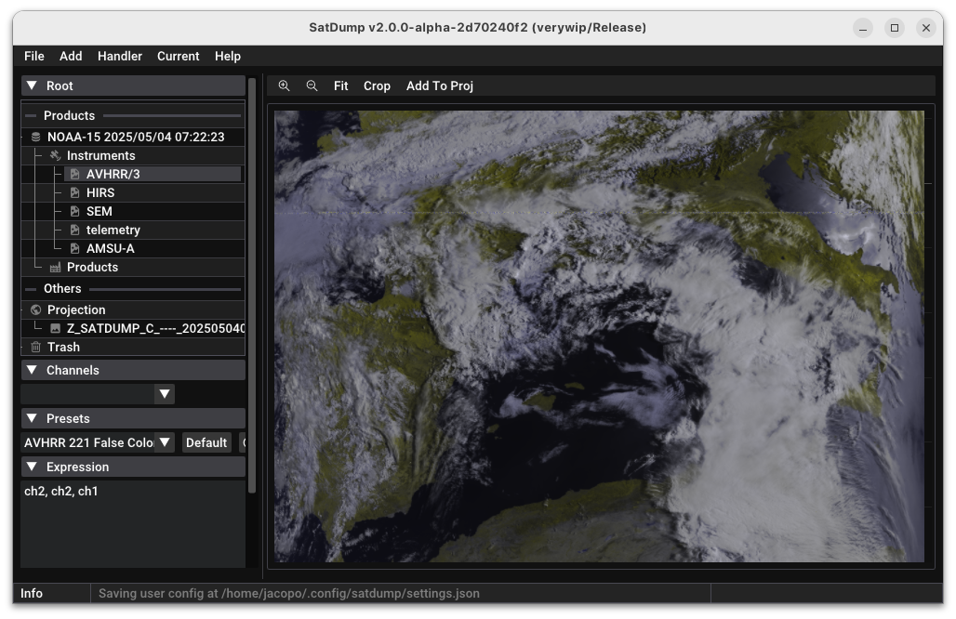Click the zoom out magnifier icon
The image size is (956, 619).
tap(312, 86)
